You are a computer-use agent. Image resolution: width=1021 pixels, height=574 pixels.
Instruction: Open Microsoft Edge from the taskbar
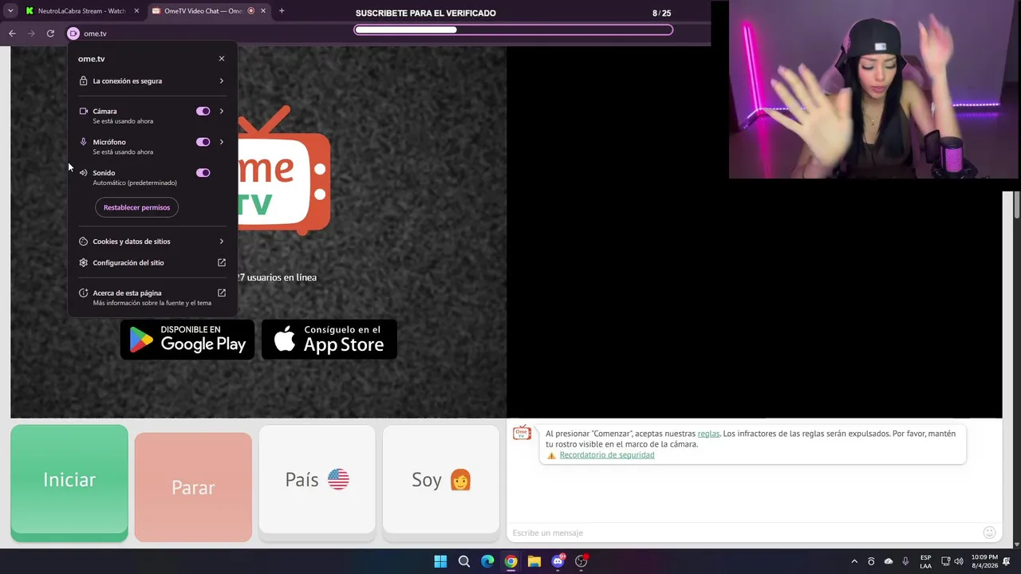point(487,561)
